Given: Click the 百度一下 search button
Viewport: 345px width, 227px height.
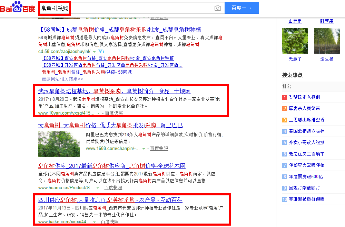Looking at the screenshot, I should (x=241, y=8).
